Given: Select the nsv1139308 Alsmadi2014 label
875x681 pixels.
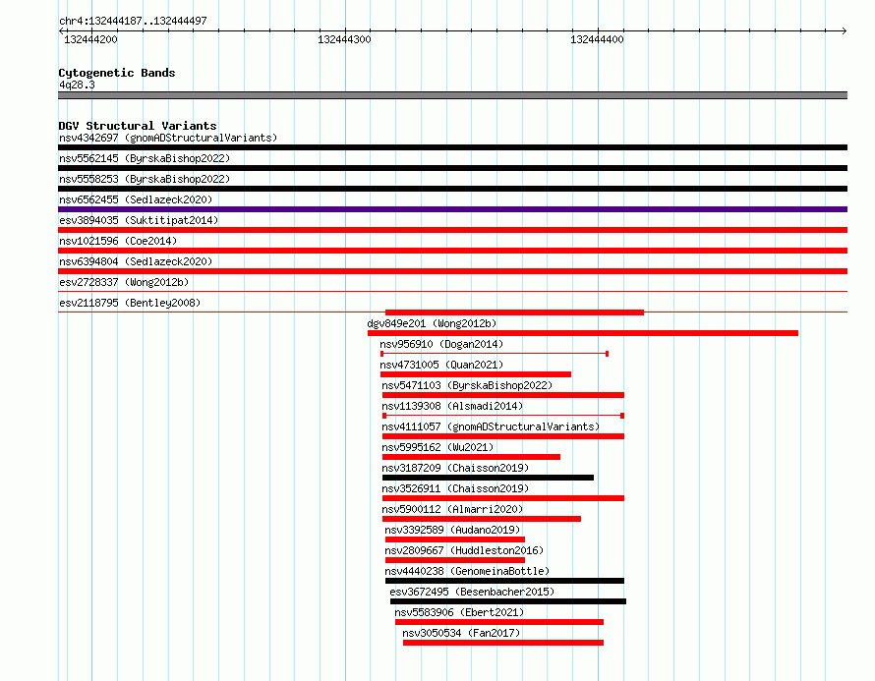Looking at the screenshot, I should [452, 406].
